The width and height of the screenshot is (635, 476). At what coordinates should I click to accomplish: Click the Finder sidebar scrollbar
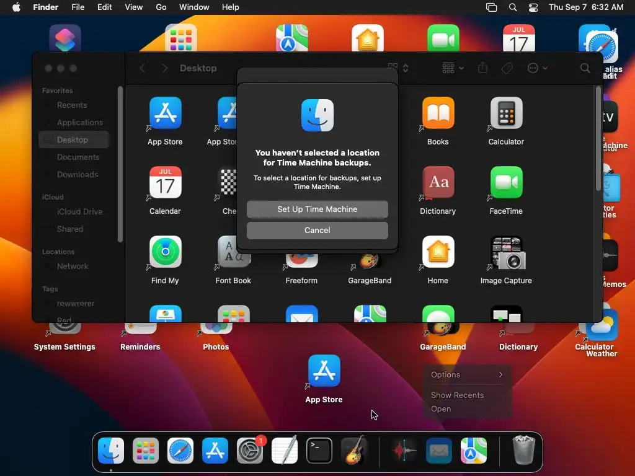(x=120, y=164)
